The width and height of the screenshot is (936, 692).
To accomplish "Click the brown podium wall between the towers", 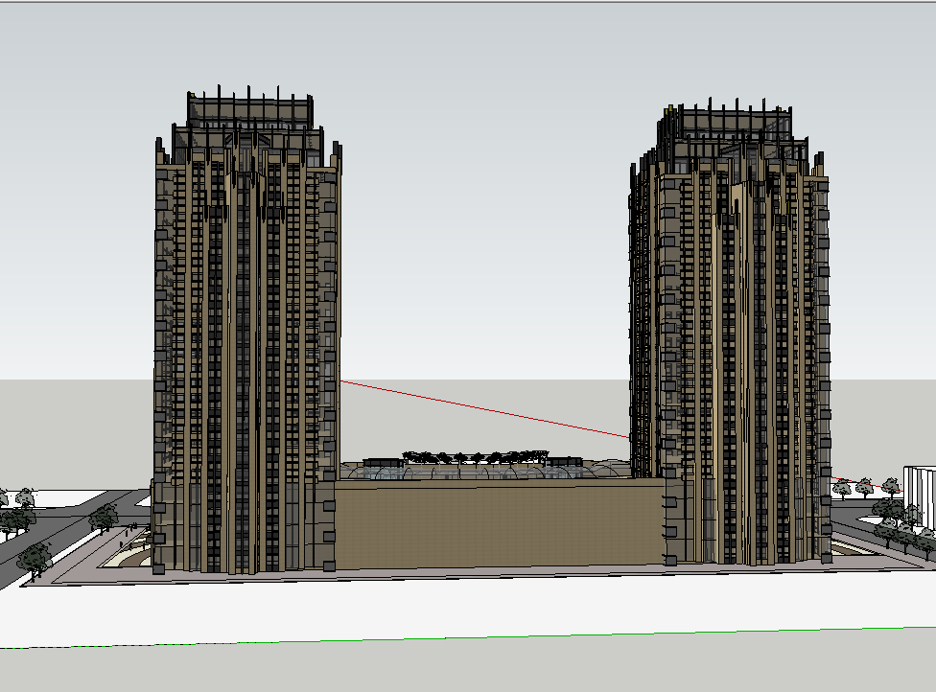I will pyautogui.click(x=501, y=523).
